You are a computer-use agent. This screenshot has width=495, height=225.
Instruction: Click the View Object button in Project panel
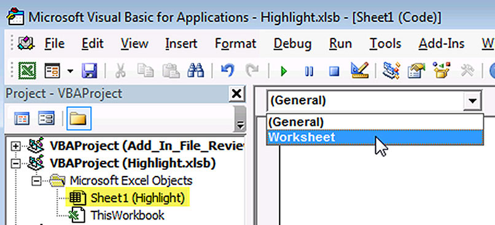46,119
